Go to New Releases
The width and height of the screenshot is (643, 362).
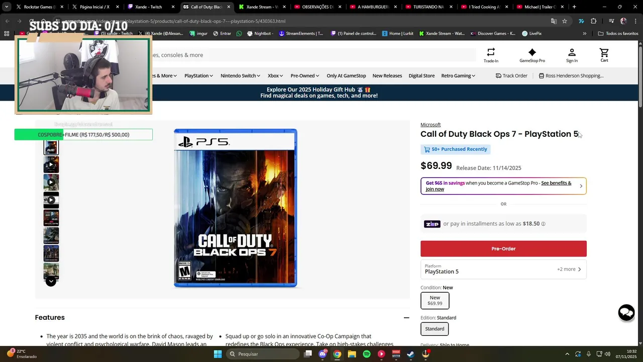pyautogui.click(x=387, y=76)
